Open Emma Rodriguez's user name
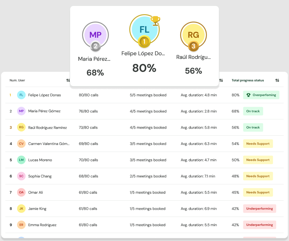 tap(42, 225)
